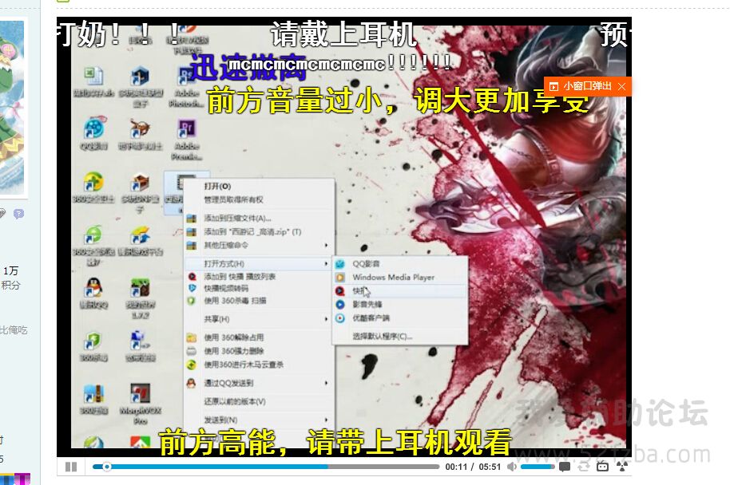Click the Adobe Premiere desktop shortcut

pos(187,140)
